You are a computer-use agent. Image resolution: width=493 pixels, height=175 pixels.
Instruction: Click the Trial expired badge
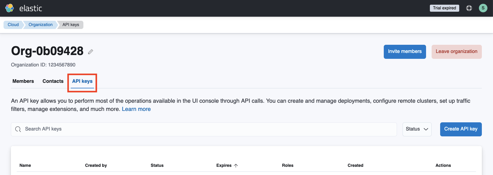(444, 8)
